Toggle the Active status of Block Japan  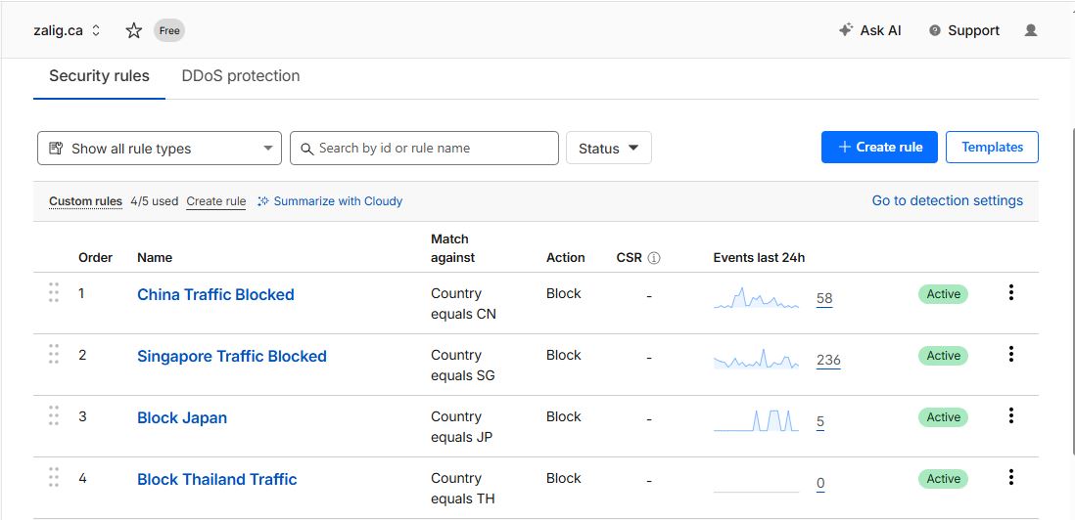click(x=943, y=417)
